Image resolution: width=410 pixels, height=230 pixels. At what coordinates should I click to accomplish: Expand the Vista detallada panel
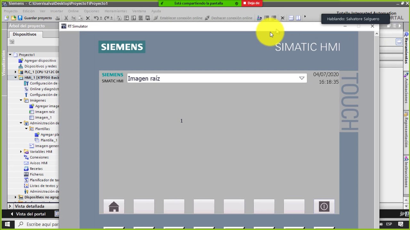click(10, 206)
